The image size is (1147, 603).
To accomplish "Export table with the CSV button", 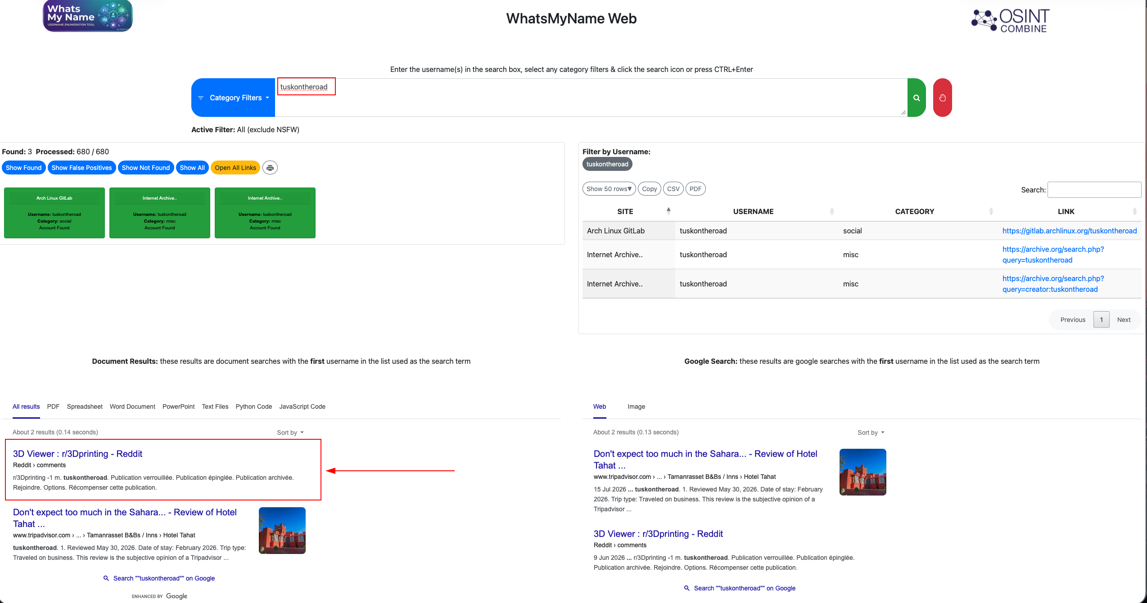I will tap(673, 189).
